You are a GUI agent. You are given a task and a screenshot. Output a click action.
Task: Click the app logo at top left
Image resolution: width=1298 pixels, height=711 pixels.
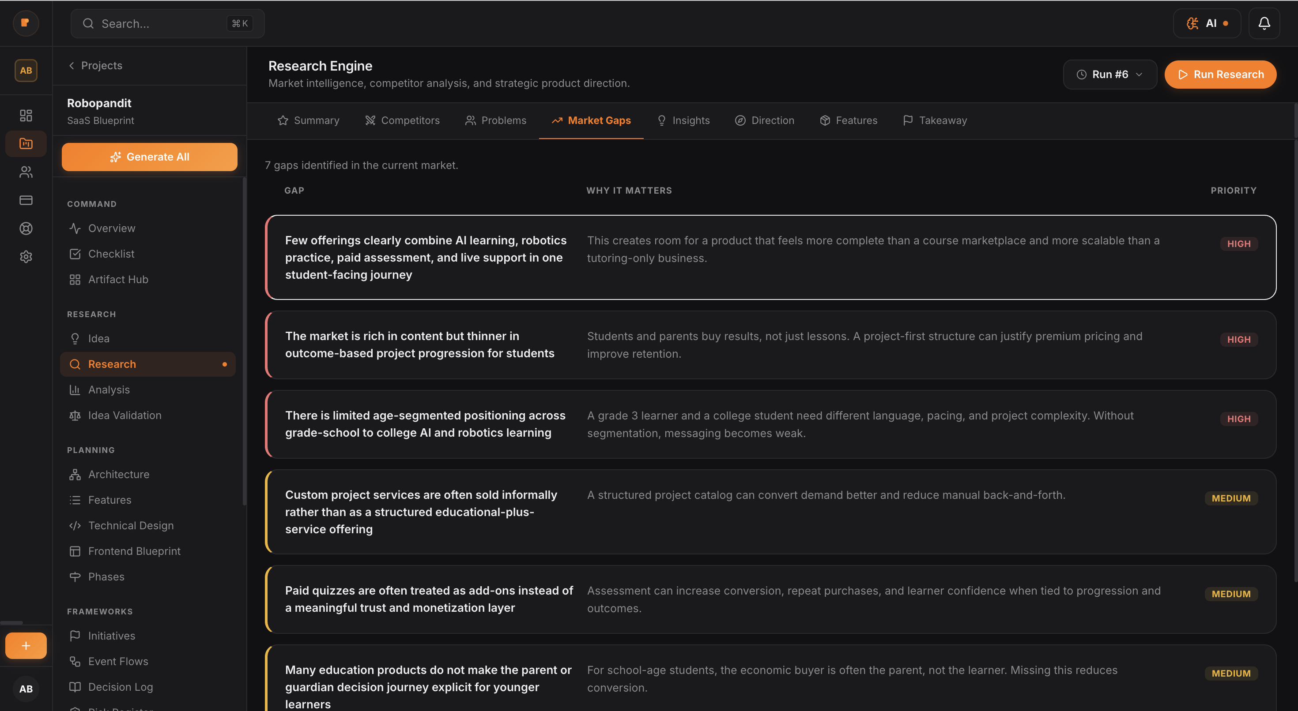(x=26, y=23)
